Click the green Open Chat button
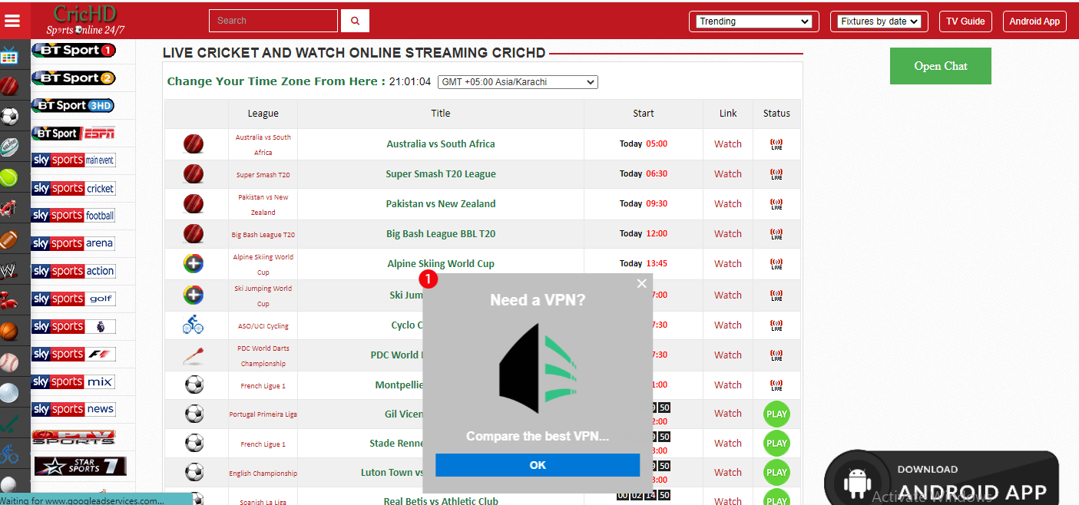Image resolution: width=1079 pixels, height=505 pixels. (x=941, y=66)
